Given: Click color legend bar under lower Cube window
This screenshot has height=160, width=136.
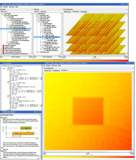Looking at the screenshot, I should [x=88, y=157].
